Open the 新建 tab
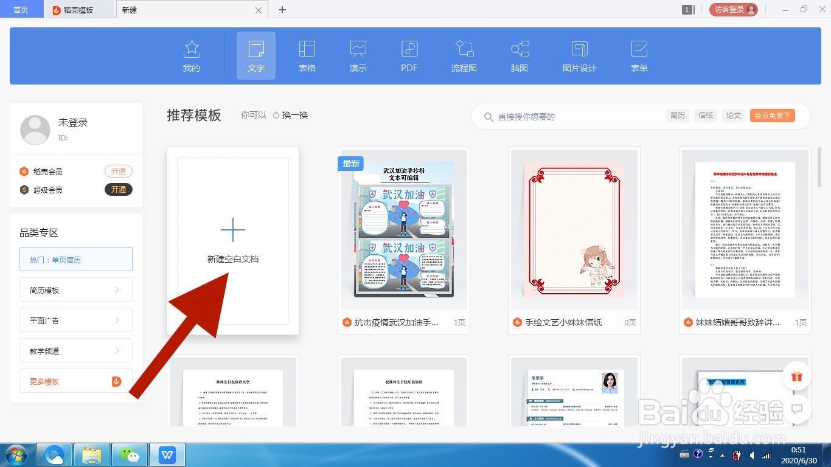 tap(129, 10)
